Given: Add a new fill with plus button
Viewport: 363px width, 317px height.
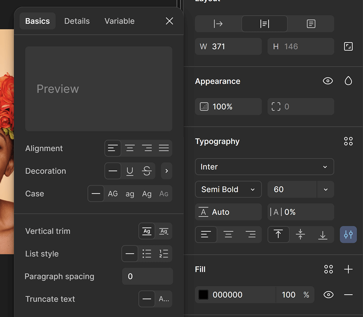Looking at the screenshot, I should click(348, 269).
